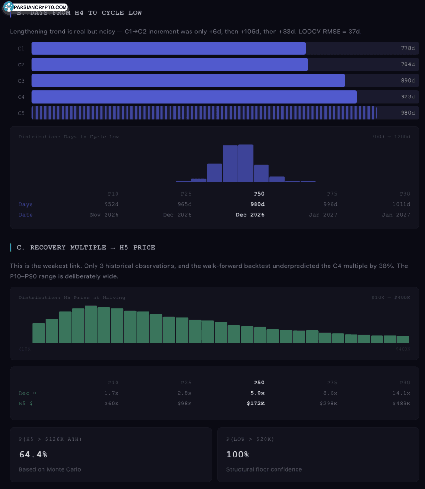The image size is (425, 489).
Task: Select the Nov 2026 P10 date
Action: (x=104, y=215)
